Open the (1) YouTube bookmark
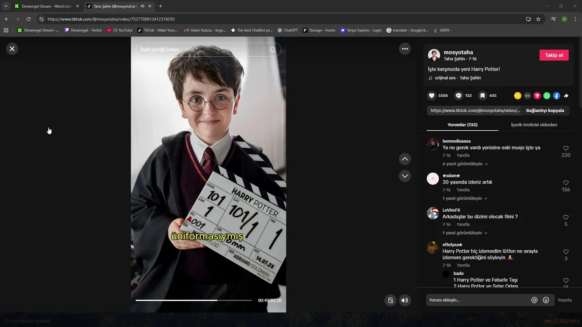The width and height of the screenshot is (582, 327). point(120,30)
